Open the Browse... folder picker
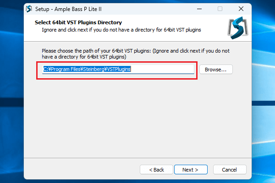 (x=215, y=70)
